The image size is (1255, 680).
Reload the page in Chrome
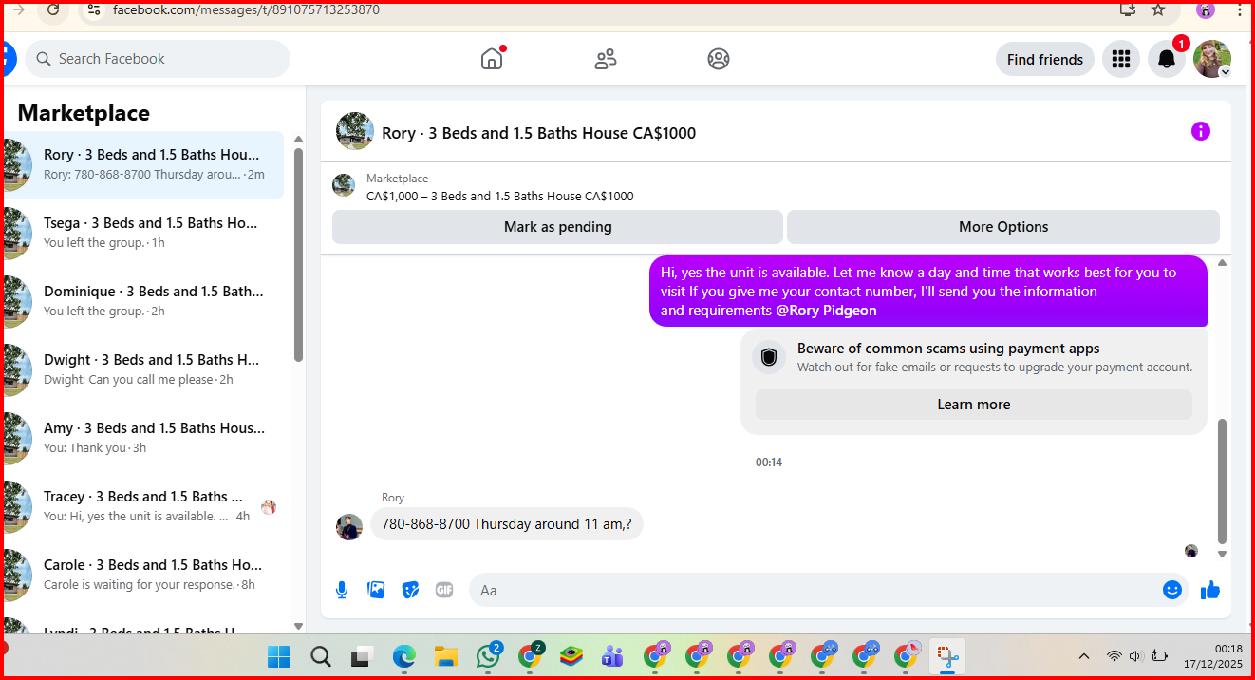[53, 9]
